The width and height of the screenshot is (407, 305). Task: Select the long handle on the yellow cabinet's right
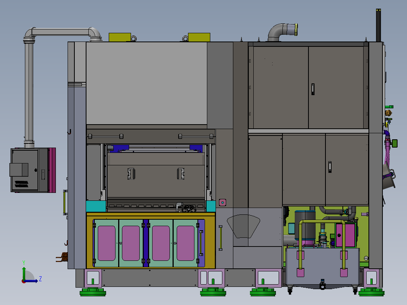(x=201, y=243)
